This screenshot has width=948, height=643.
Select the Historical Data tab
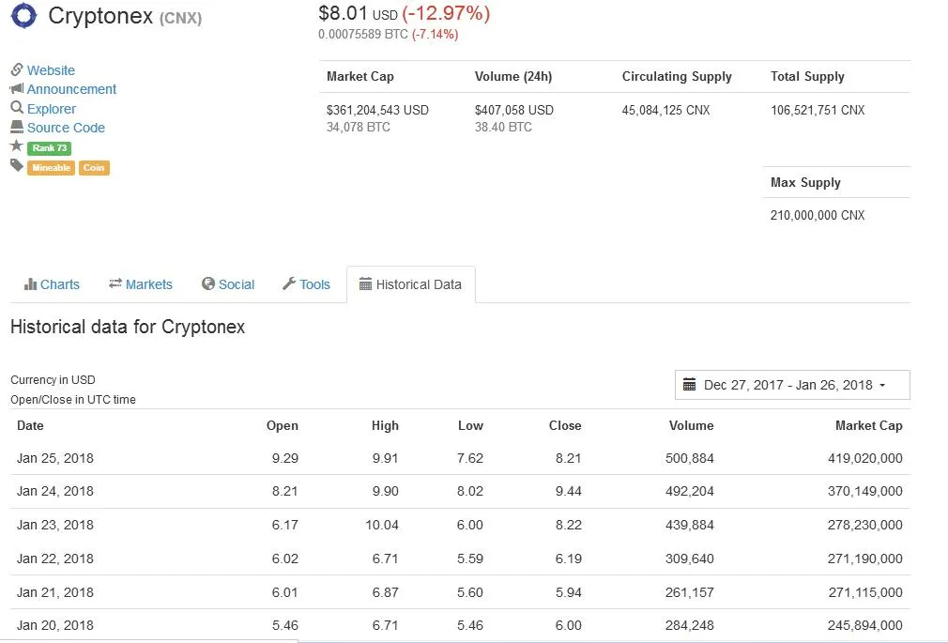click(410, 284)
